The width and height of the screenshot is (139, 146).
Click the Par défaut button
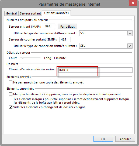pyautogui.click(x=67, y=27)
